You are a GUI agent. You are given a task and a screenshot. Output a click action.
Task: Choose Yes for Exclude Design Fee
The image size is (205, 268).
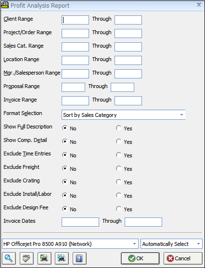[119, 209]
